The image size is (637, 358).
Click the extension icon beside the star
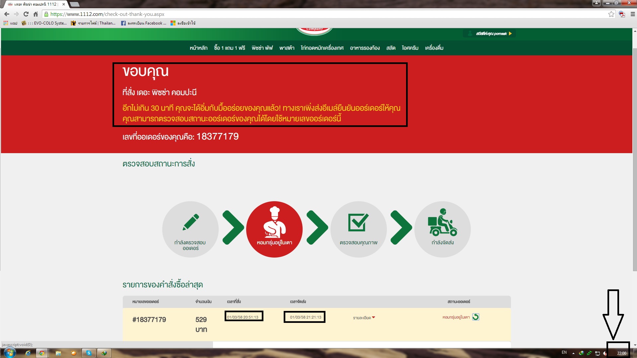pyautogui.click(x=622, y=14)
